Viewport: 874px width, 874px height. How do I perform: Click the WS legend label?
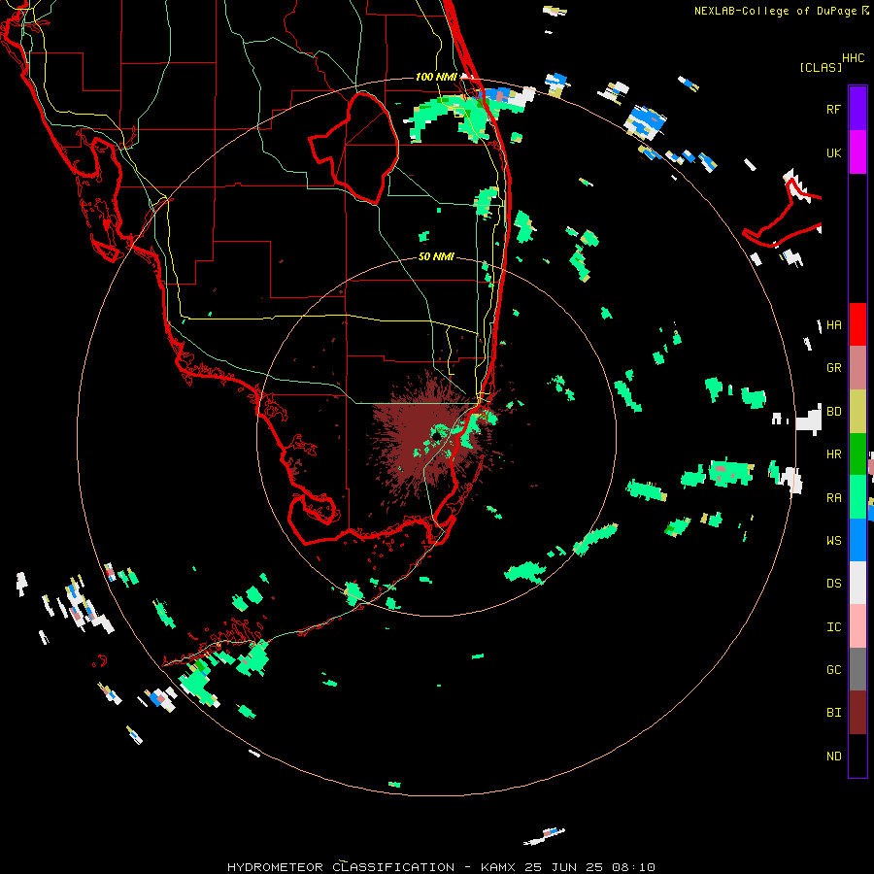833,540
